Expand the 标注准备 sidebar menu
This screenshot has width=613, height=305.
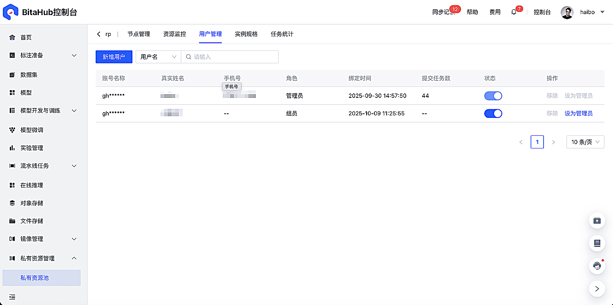coord(74,55)
